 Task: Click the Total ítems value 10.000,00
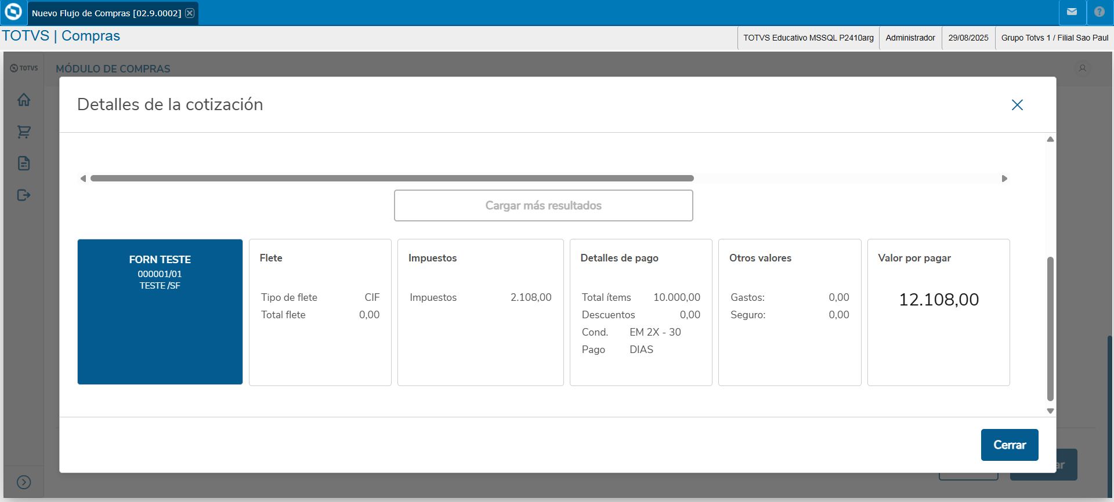(x=677, y=297)
